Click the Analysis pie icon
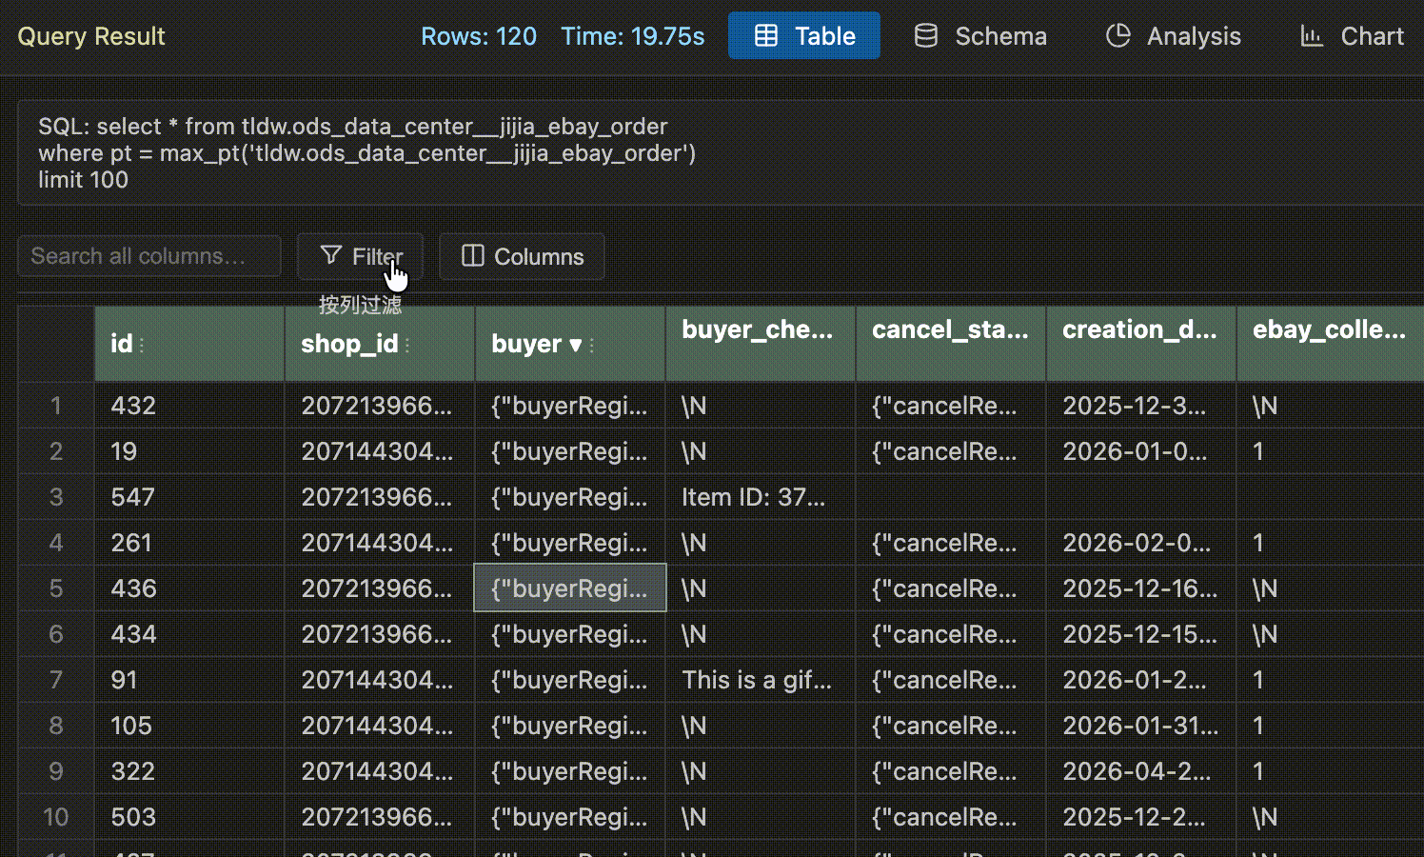Image resolution: width=1424 pixels, height=857 pixels. click(1117, 36)
